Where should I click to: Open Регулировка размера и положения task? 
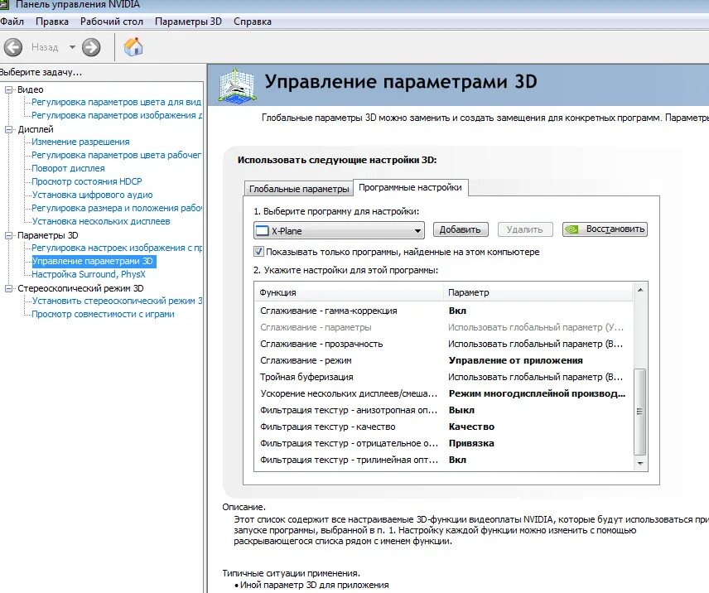tap(117, 208)
